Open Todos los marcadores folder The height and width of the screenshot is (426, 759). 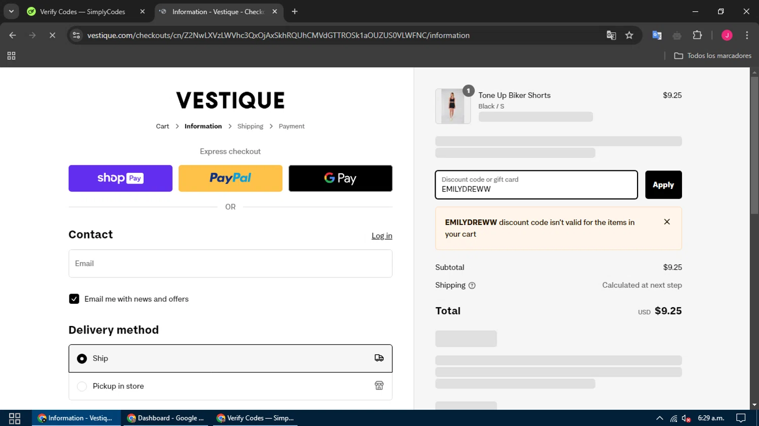pos(712,56)
